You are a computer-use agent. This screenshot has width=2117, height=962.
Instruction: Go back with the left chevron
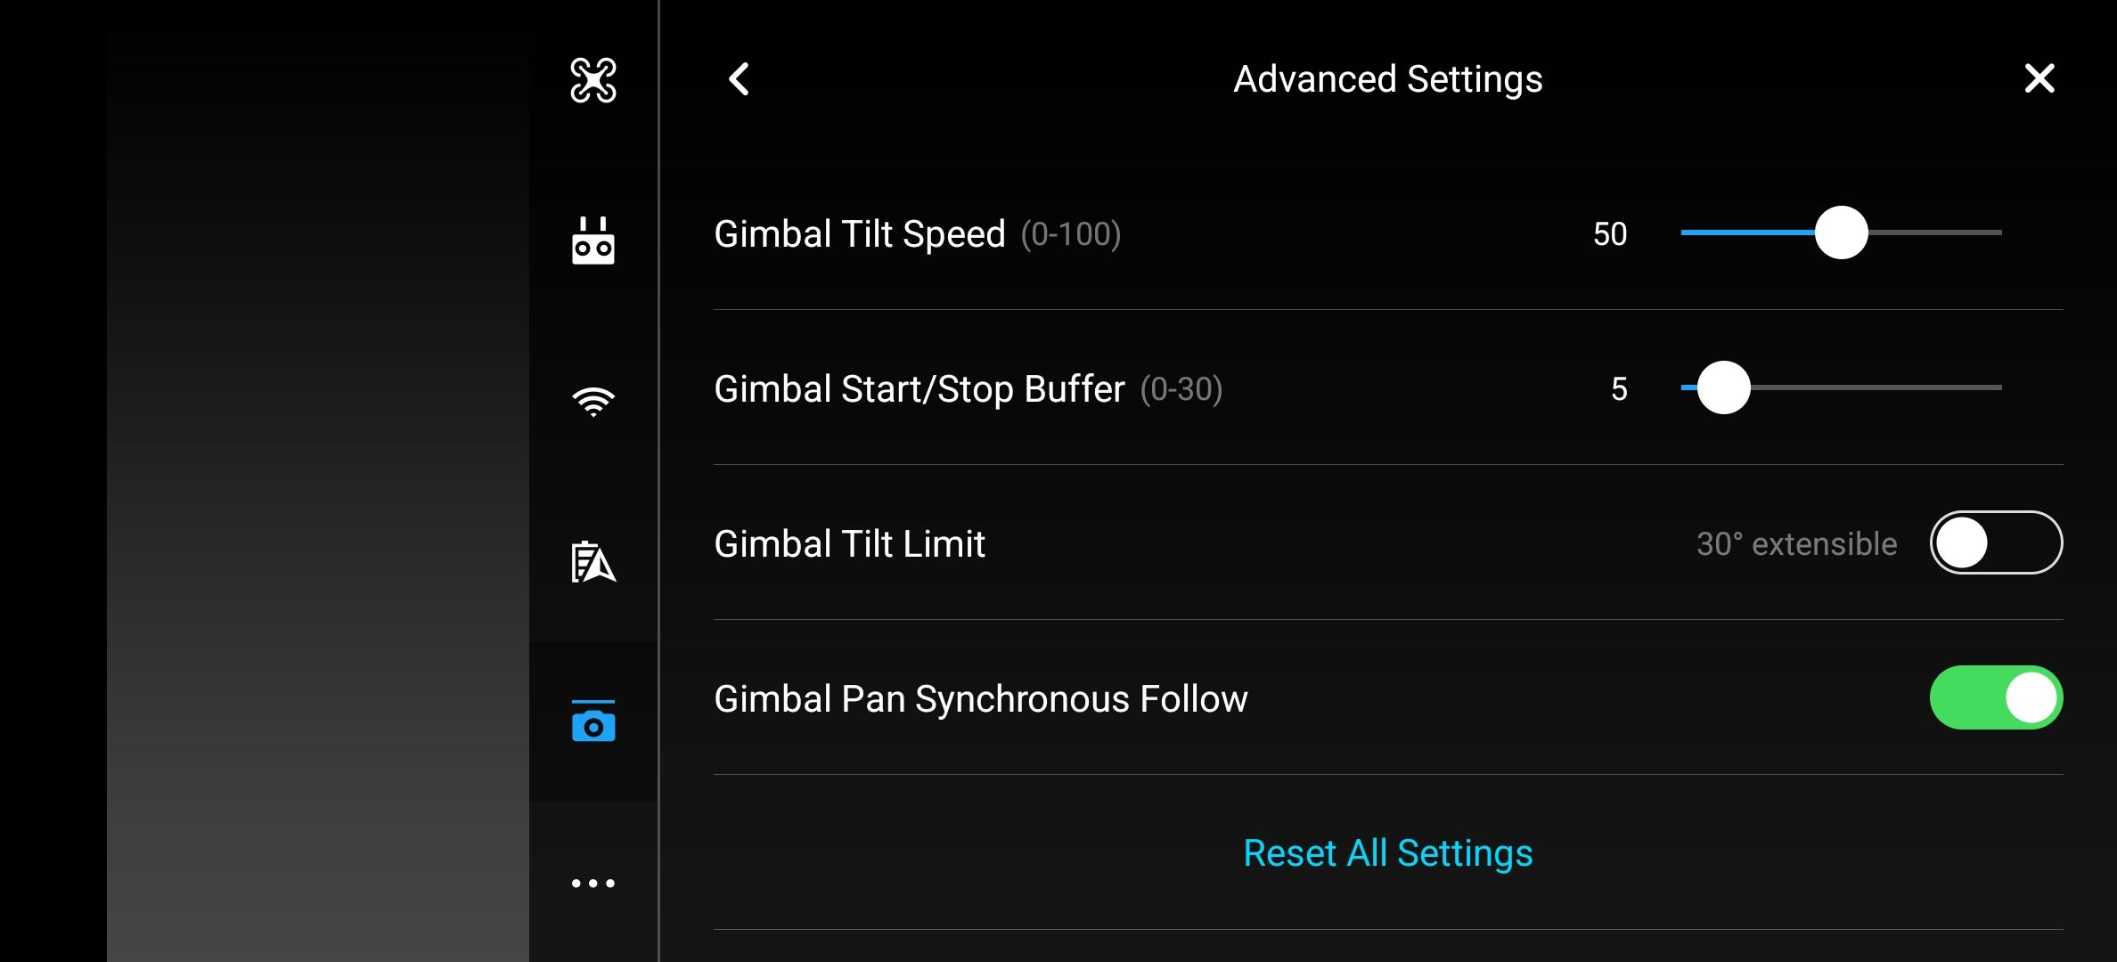[739, 79]
